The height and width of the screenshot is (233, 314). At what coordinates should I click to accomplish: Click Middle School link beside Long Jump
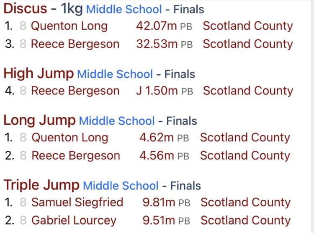[117, 121]
